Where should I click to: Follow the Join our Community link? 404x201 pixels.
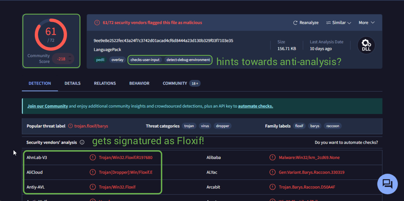click(48, 106)
